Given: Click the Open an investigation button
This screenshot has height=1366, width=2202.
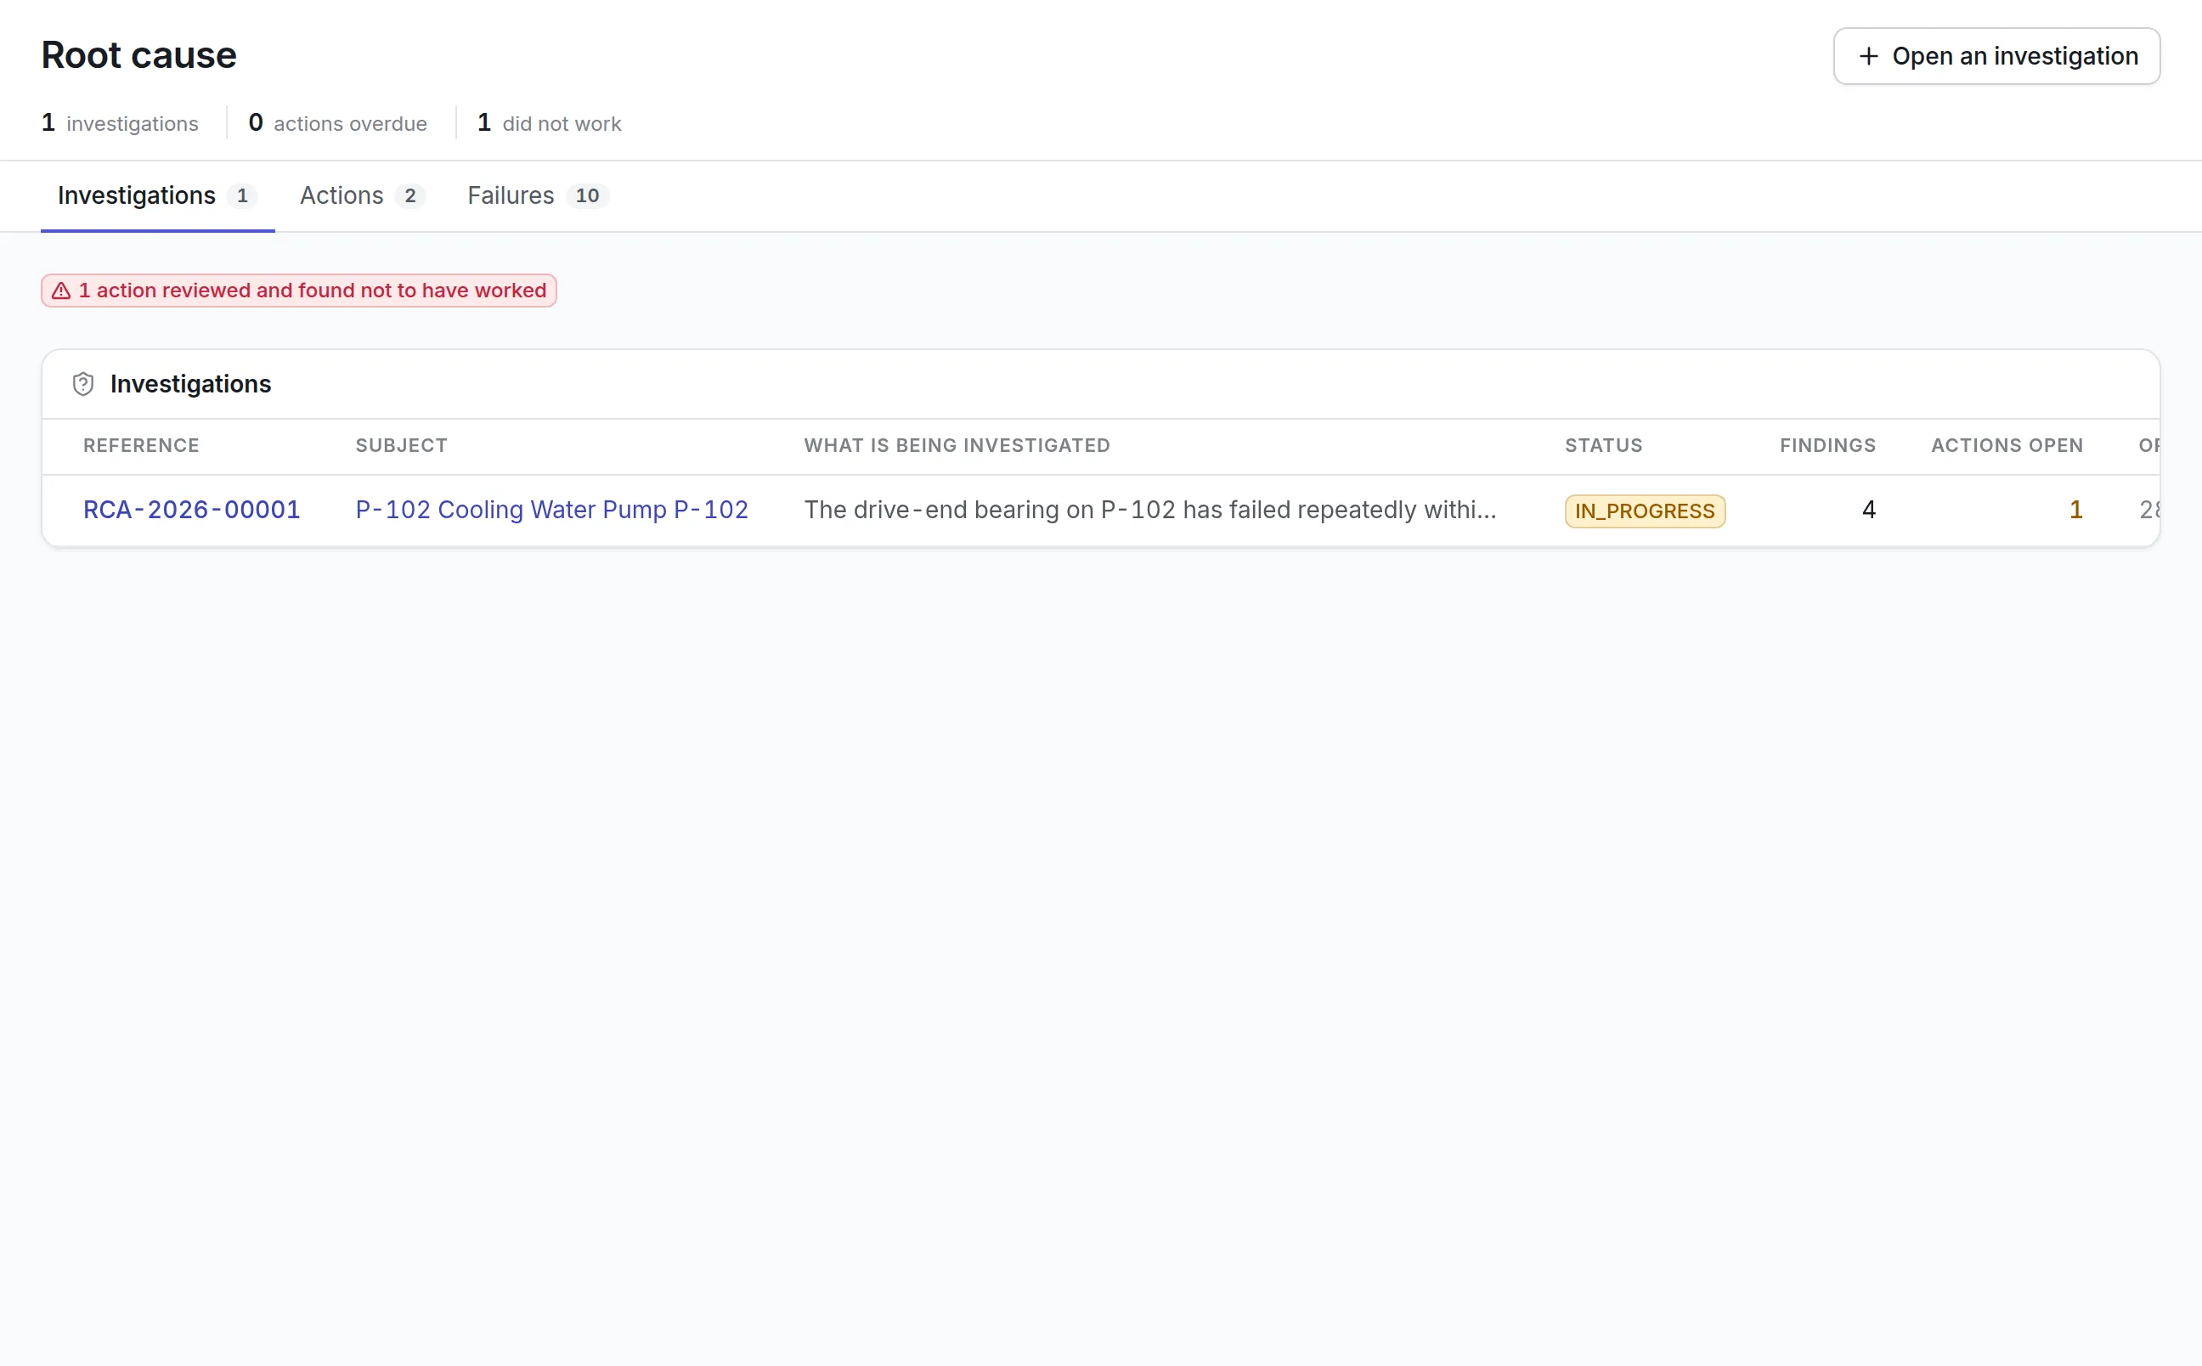Looking at the screenshot, I should pos(1996,56).
